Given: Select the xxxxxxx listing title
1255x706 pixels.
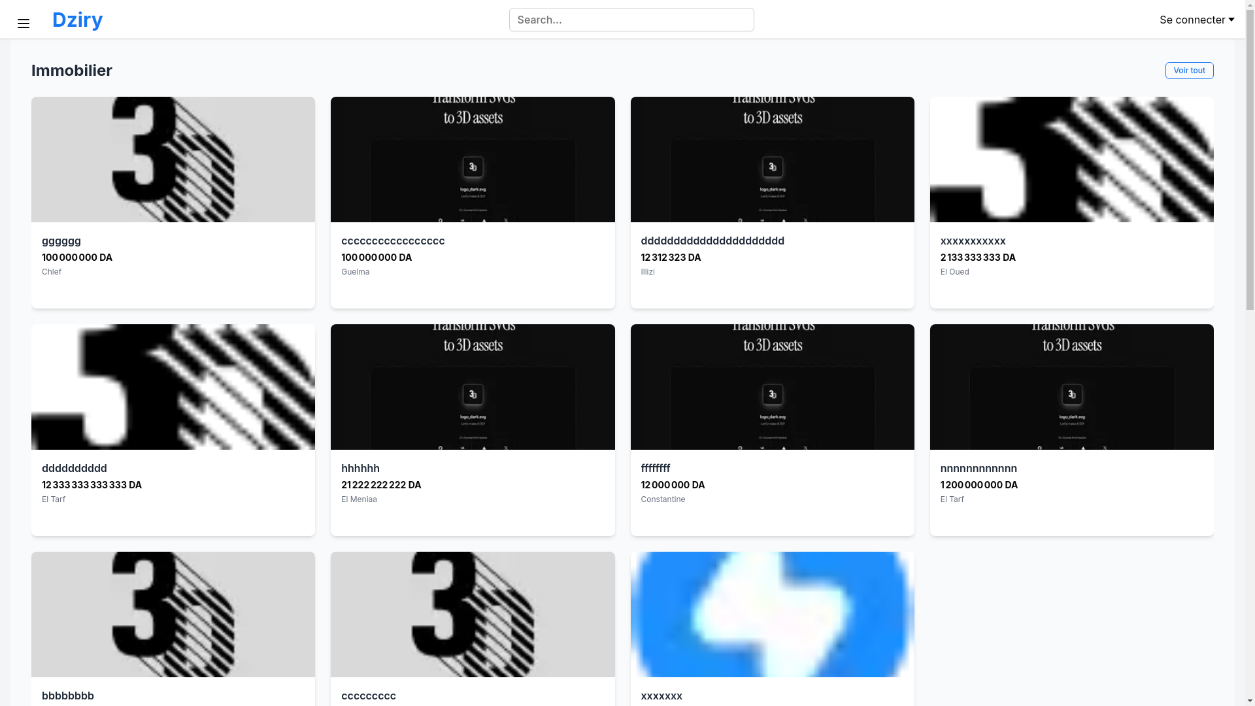Looking at the screenshot, I should coord(661,696).
